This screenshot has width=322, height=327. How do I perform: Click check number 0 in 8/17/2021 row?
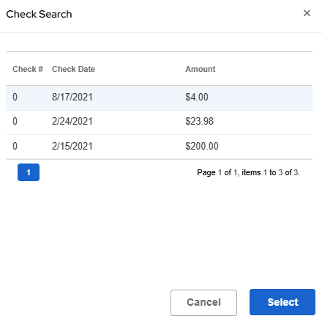coord(15,97)
